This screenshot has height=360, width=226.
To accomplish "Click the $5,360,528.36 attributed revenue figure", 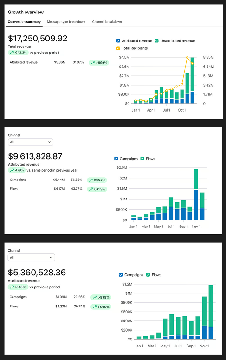I will 37,272.
